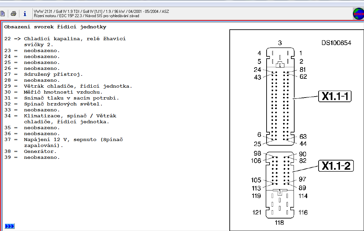The height and width of the screenshot is (231, 364).
Task: Click the Bosch globe logo
Action: coord(358,14)
